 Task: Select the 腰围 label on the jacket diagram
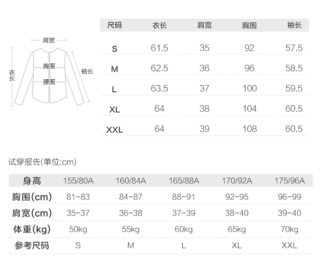49,82
